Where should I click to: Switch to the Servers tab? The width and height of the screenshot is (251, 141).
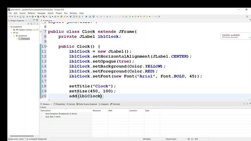71,104
